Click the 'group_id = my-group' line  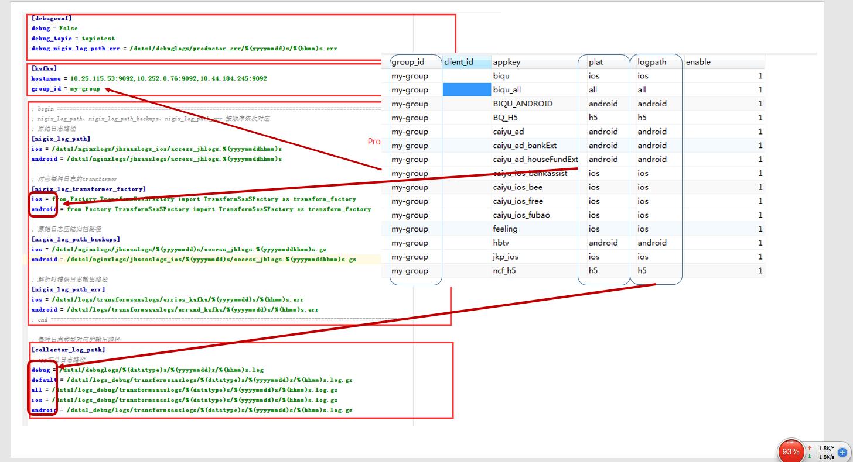(x=66, y=89)
